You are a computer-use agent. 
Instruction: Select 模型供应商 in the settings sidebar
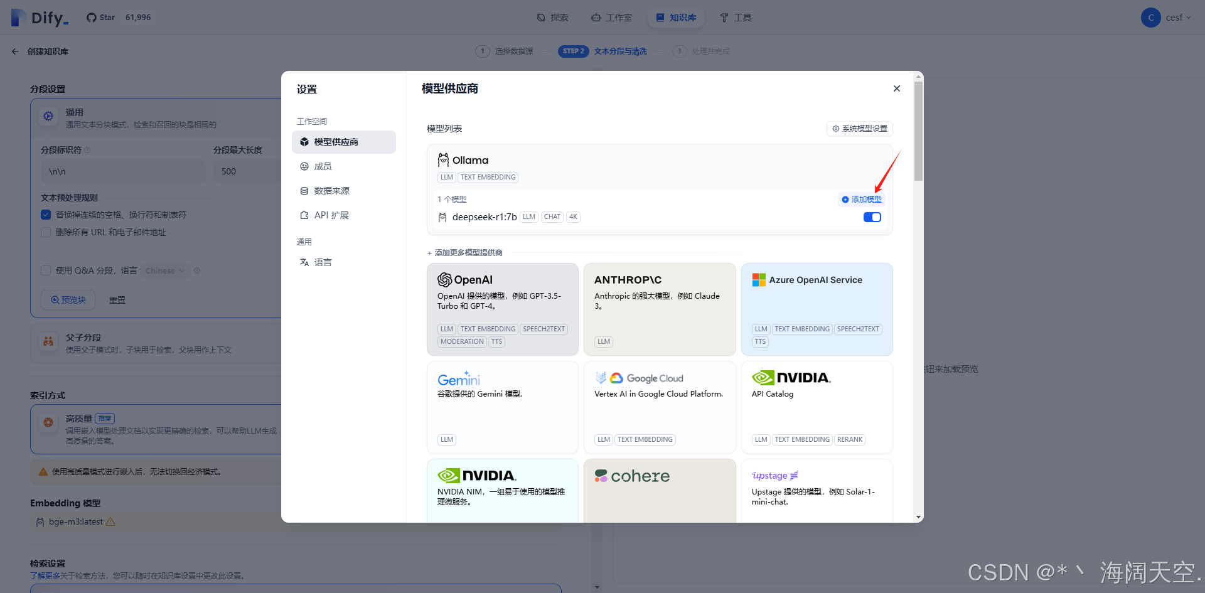pyautogui.click(x=344, y=142)
